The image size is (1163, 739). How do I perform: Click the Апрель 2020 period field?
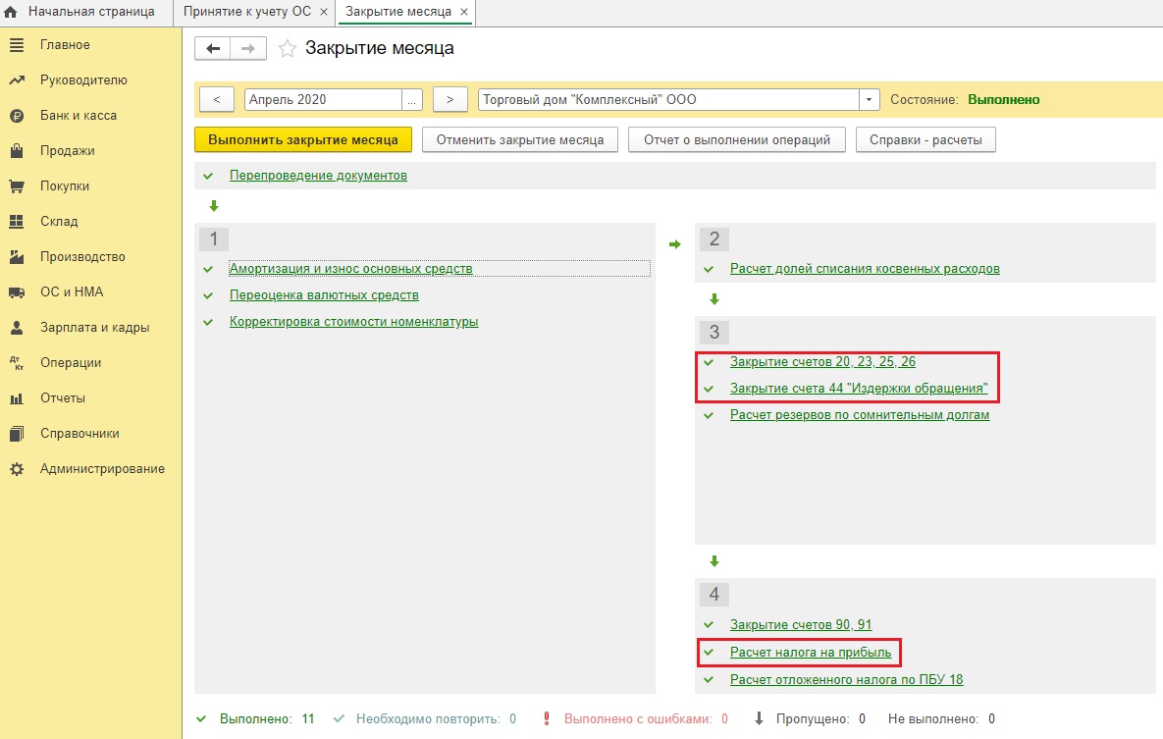tap(324, 99)
